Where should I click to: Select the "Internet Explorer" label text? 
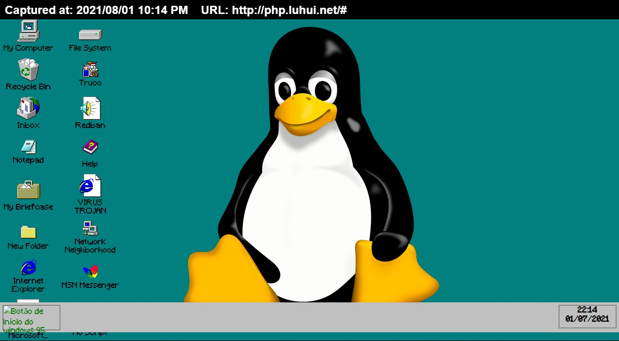click(28, 284)
